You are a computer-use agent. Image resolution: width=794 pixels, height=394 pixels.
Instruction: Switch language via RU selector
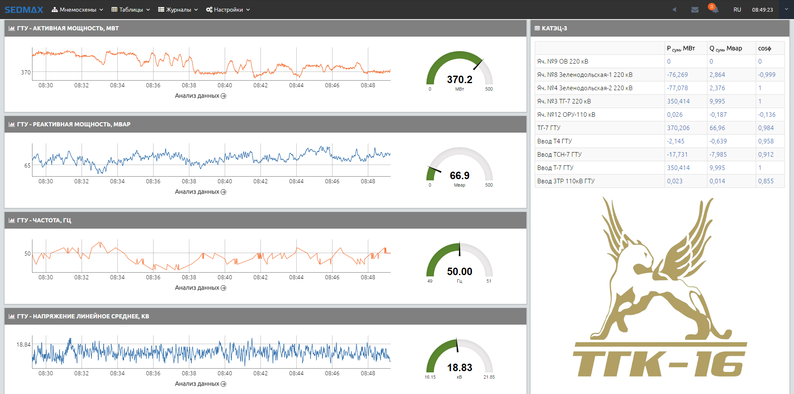pos(737,10)
